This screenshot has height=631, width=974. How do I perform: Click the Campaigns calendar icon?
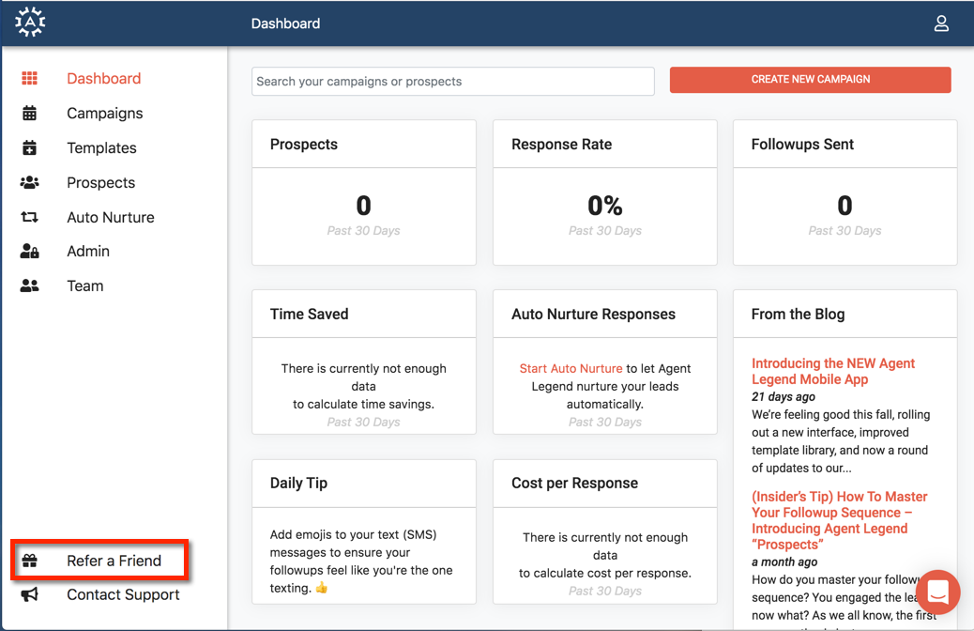(x=30, y=114)
